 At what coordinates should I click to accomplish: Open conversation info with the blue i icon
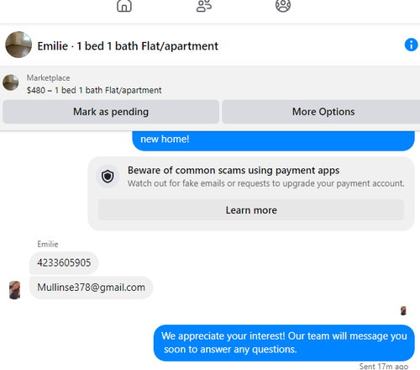[x=411, y=45]
